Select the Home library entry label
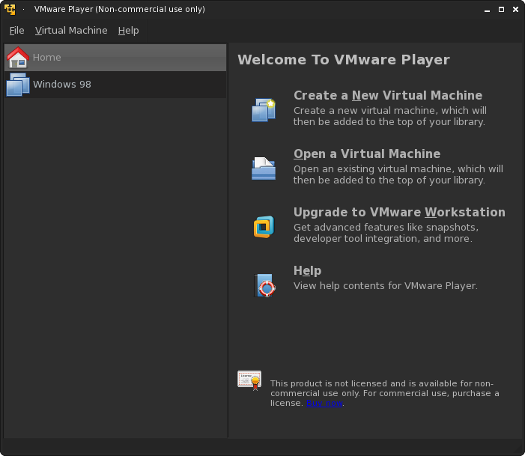 click(x=47, y=57)
